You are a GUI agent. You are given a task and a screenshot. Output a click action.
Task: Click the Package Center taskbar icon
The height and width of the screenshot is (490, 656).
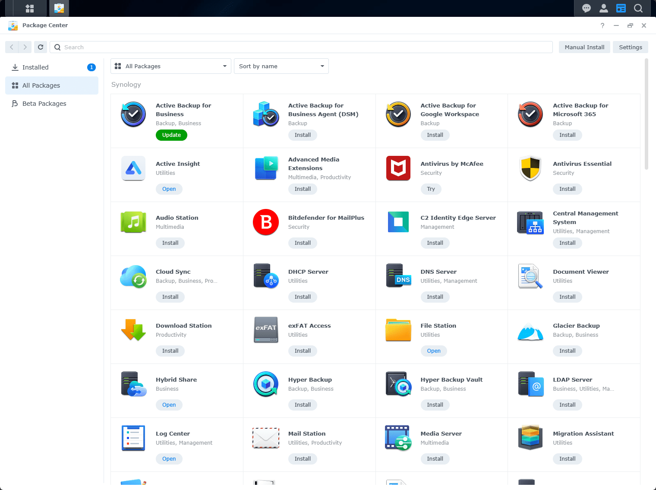click(59, 8)
